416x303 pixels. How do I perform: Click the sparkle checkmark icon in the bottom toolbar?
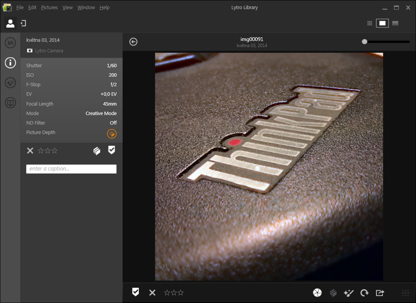tap(348, 293)
